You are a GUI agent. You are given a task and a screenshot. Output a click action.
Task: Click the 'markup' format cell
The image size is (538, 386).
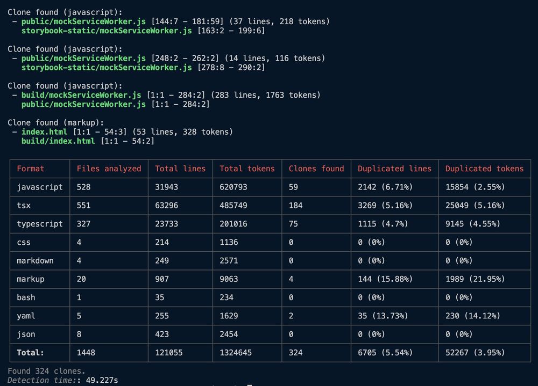31,279
